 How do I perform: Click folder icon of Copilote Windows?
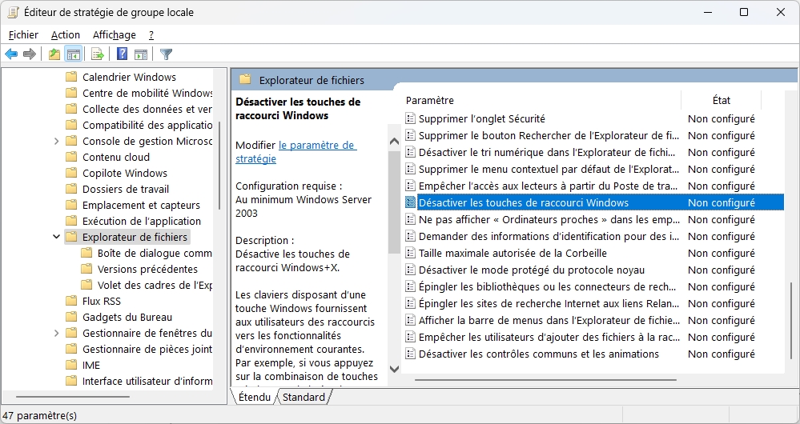point(71,173)
